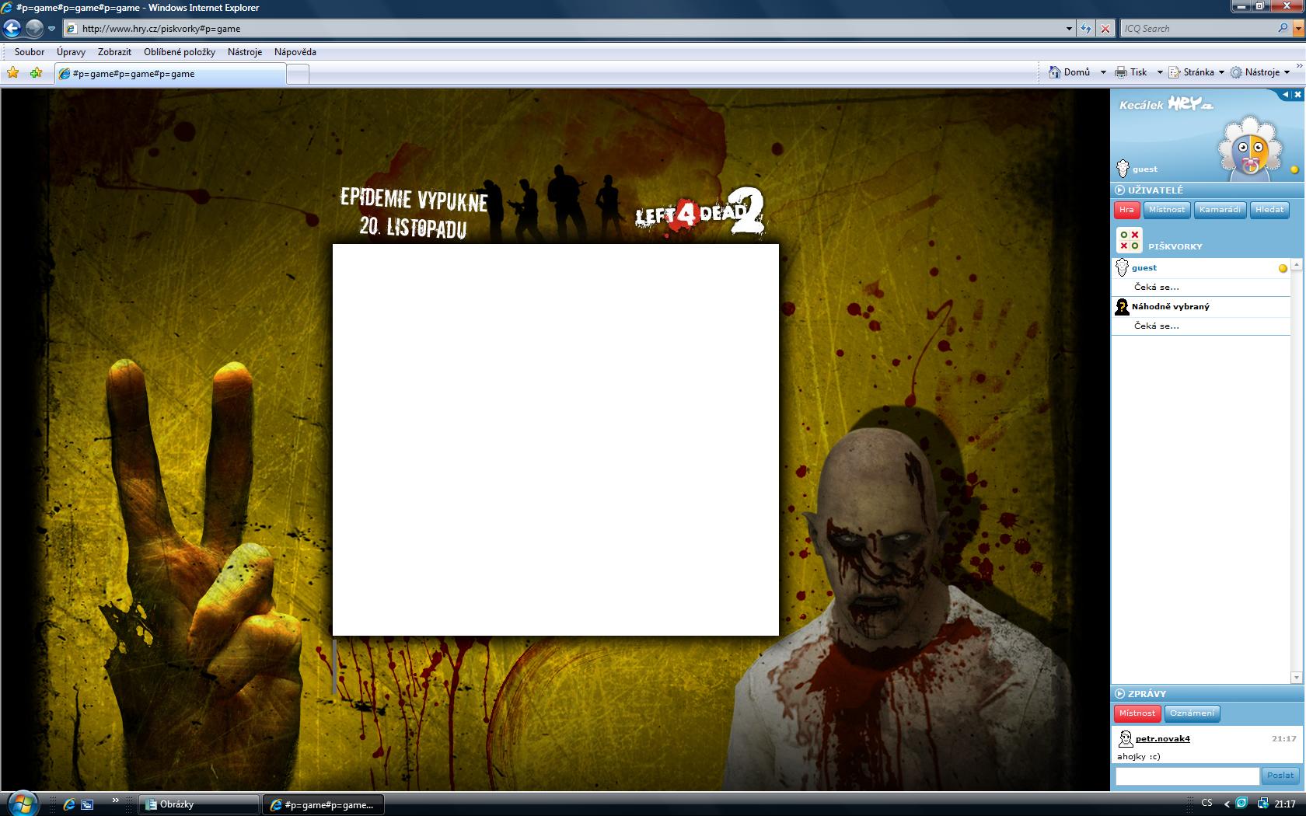Image resolution: width=1306 pixels, height=816 pixels.
Task: Switch to the Hledat tab
Action: [x=1269, y=210]
